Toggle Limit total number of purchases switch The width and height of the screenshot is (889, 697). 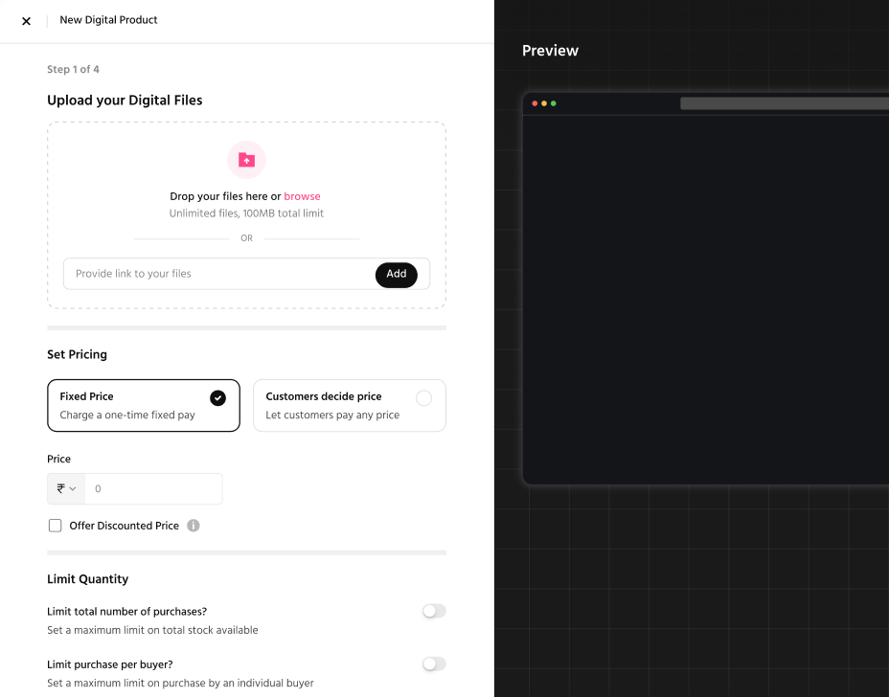pyautogui.click(x=434, y=611)
